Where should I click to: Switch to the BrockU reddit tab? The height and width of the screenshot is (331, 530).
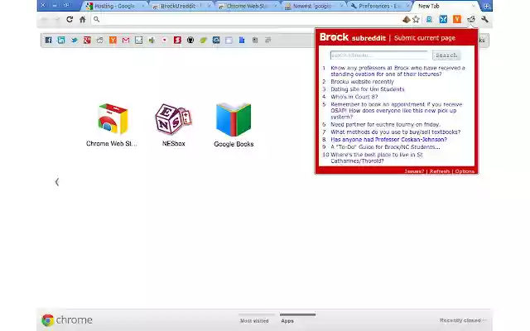click(x=181, y=6)
